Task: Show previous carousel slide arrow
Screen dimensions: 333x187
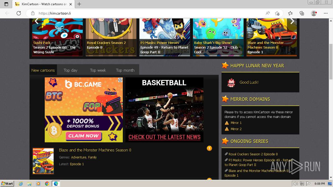Action: coord(37,21)
